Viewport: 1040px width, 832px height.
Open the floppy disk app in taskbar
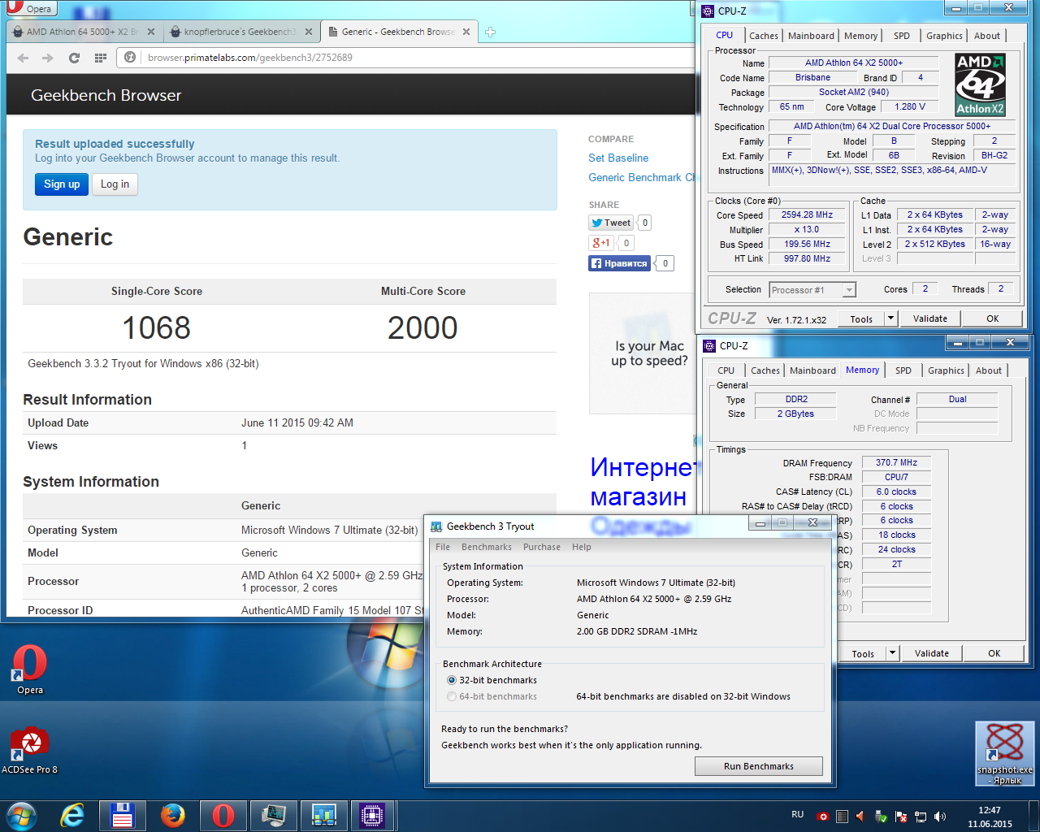pyautogui.click(x=122, y=815)
